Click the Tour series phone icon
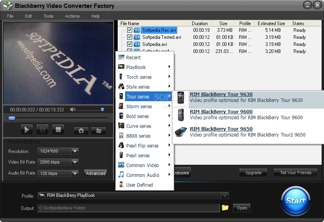This screenshot has height=222, width=324. click(121, 96)
